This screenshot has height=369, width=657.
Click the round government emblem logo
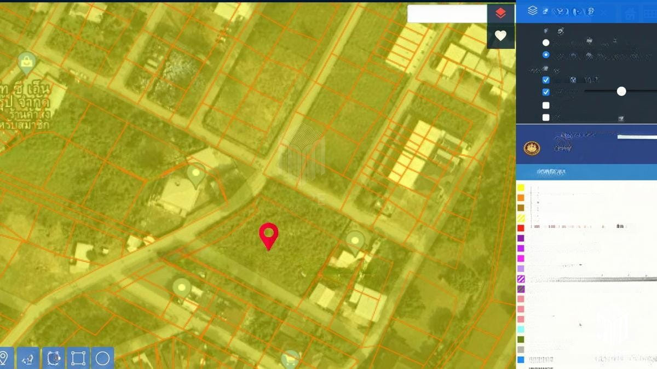point(531,148)
